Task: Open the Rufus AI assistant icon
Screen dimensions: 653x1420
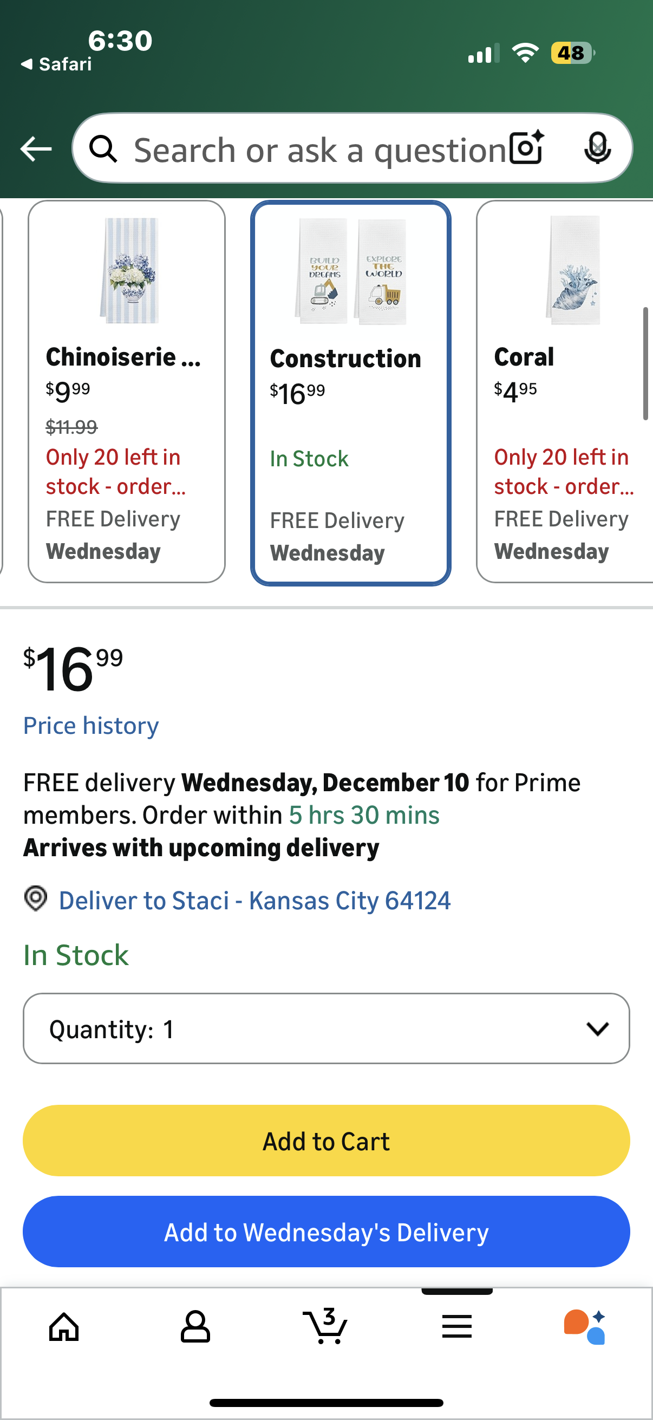Action: click(585, 1326)
